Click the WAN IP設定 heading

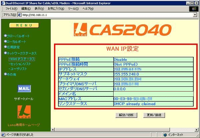point(122,49)
